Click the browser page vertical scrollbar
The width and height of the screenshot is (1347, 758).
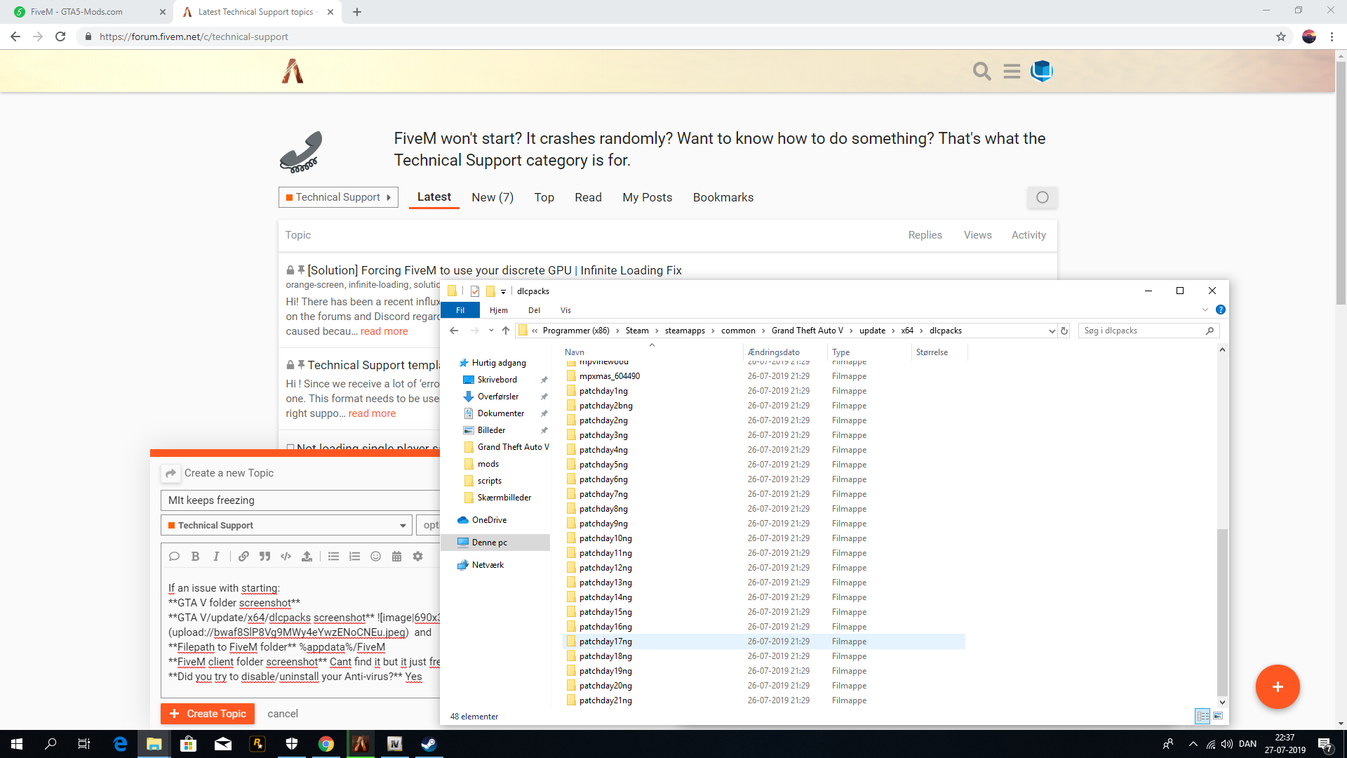coord(1341,182)
